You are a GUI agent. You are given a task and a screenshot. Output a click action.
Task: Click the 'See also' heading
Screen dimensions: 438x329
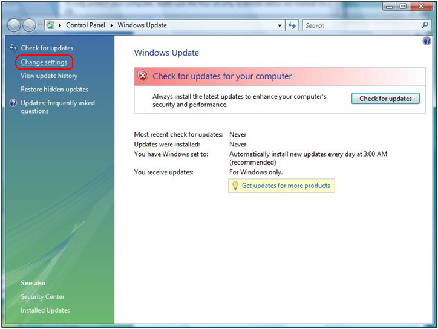coord(33,283)
